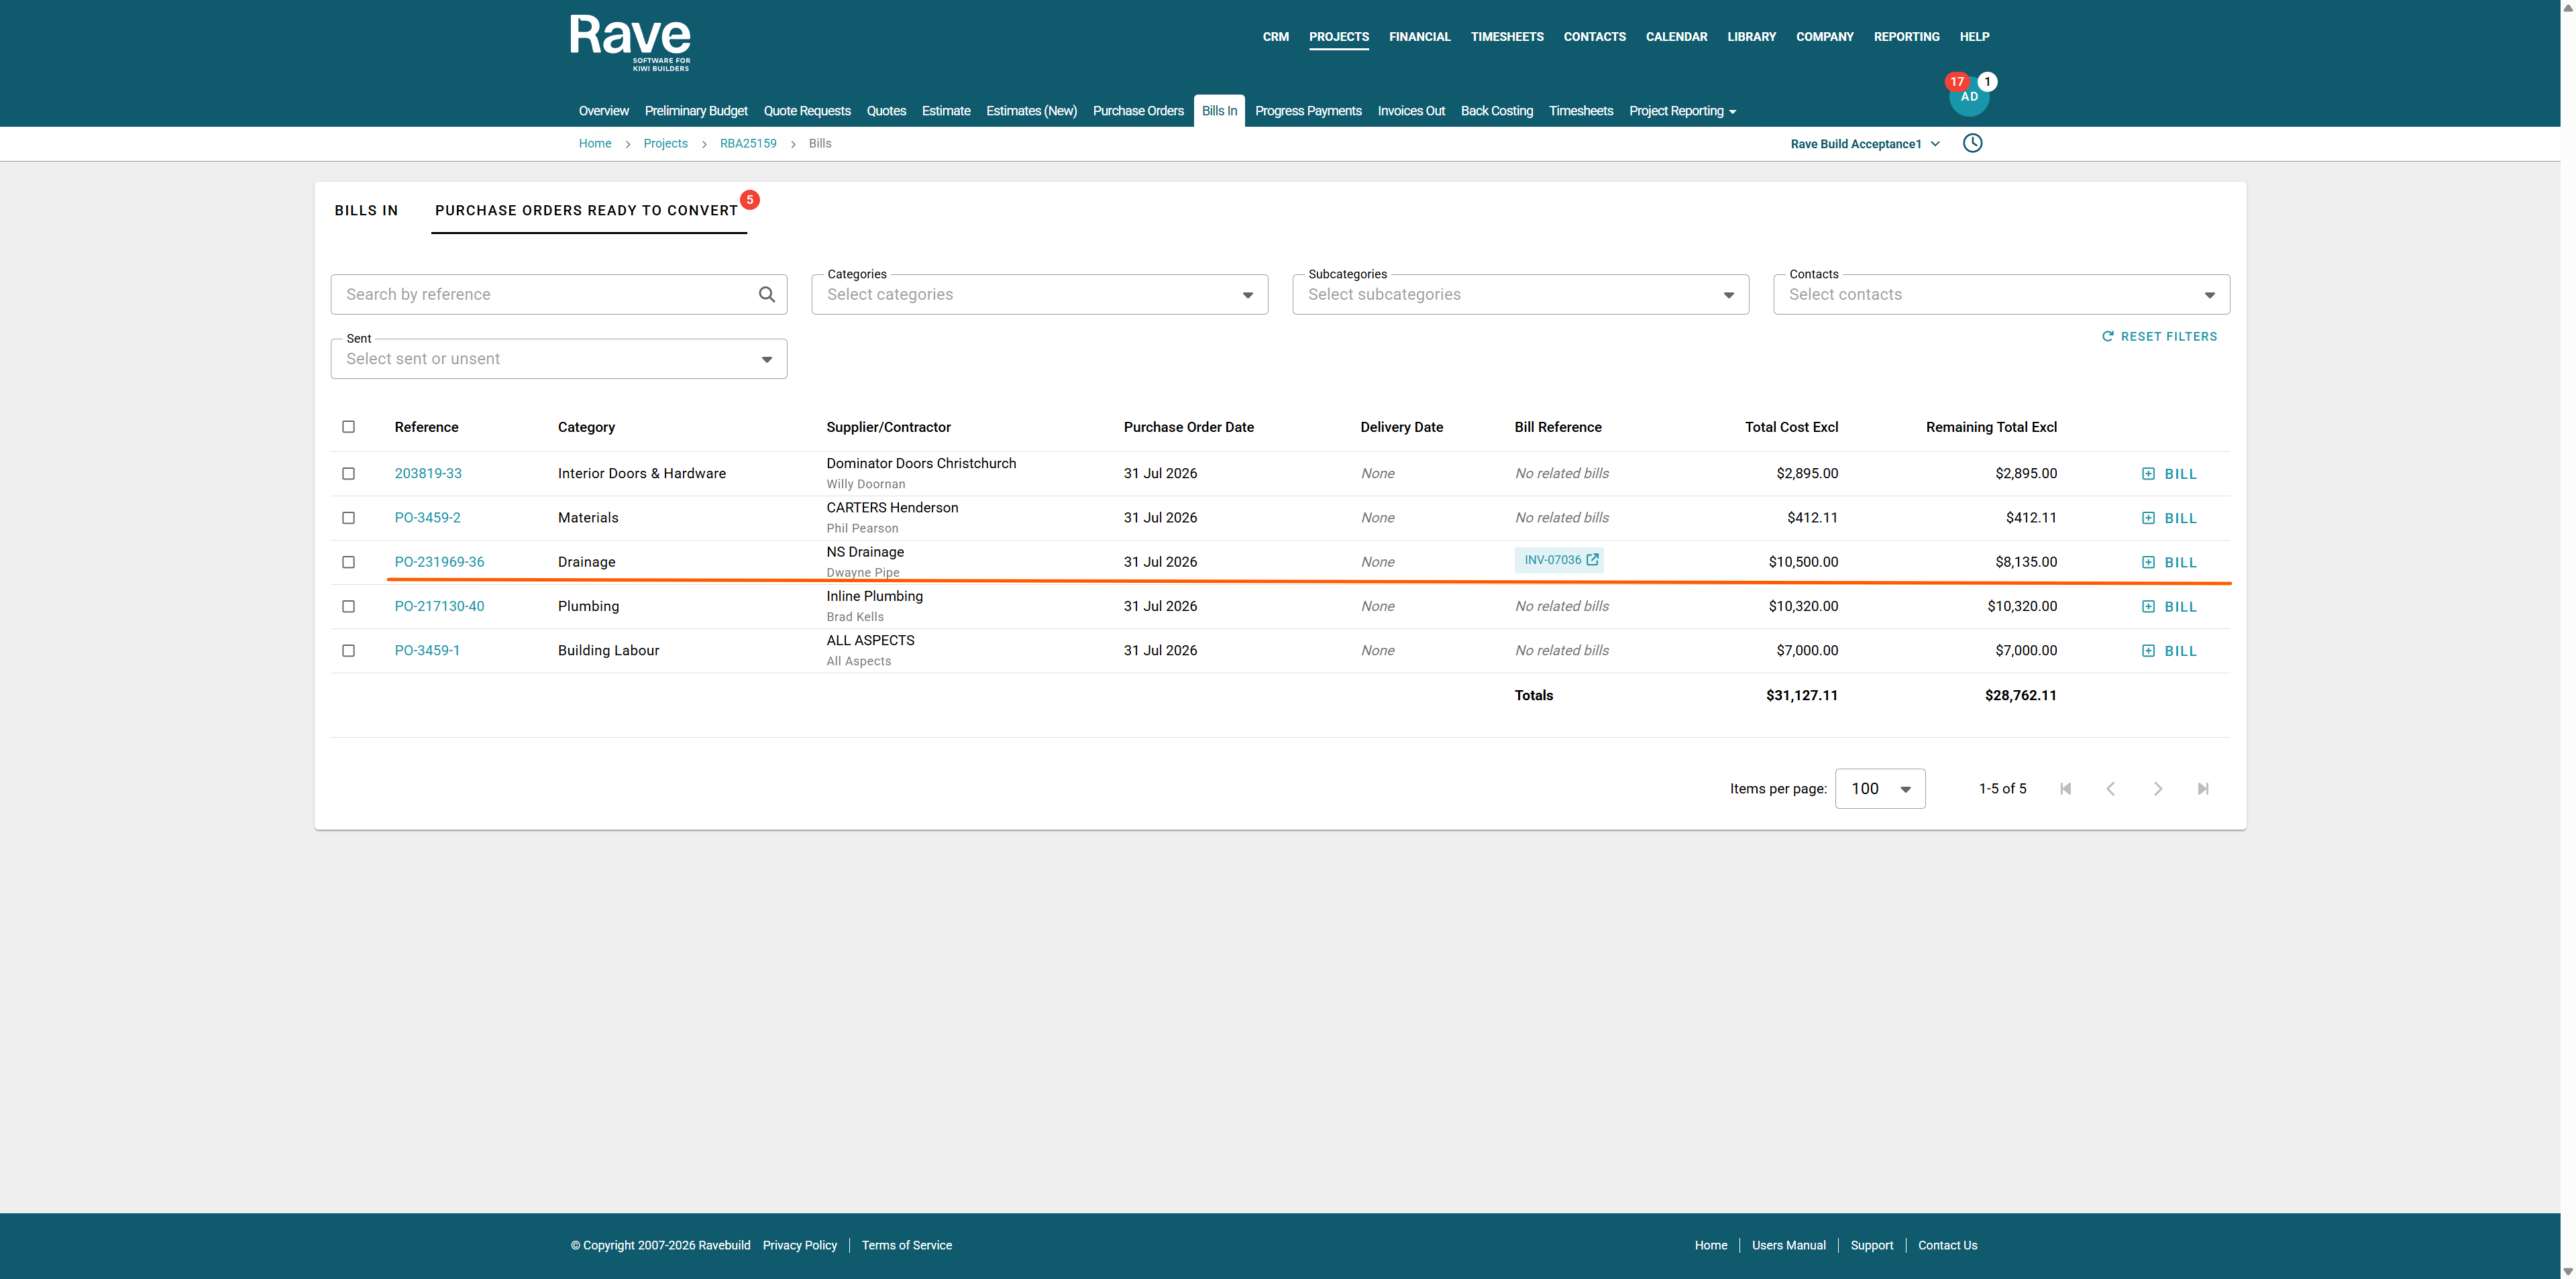Create bill for PO-217130-40
This screenshot has height=1279, width=2576.
tap(2169, 607)
